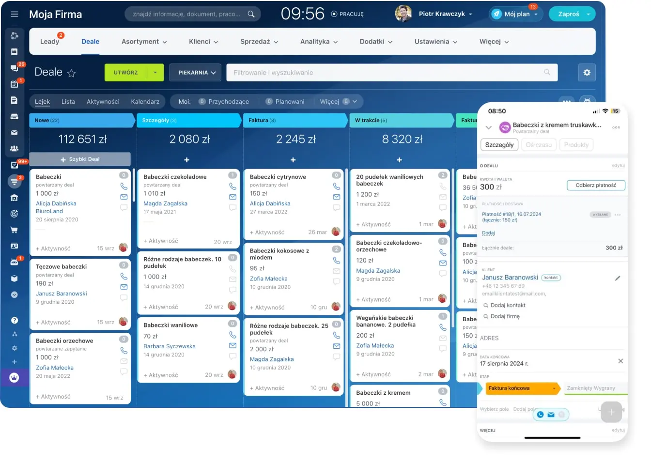This screenshot has width=651, height=465.
Task: Open the dropdown arrow beside UTWÓRZ
Action: 155,73
